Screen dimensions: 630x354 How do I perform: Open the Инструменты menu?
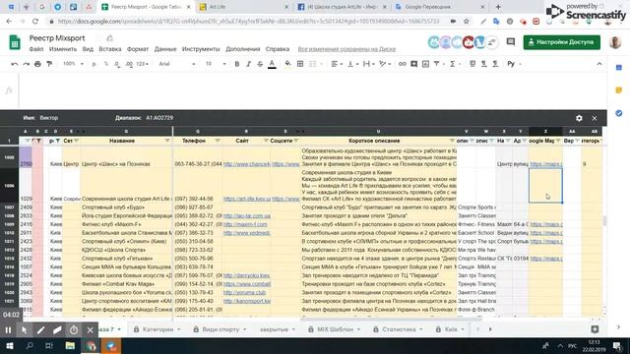[x=201, y=49]
